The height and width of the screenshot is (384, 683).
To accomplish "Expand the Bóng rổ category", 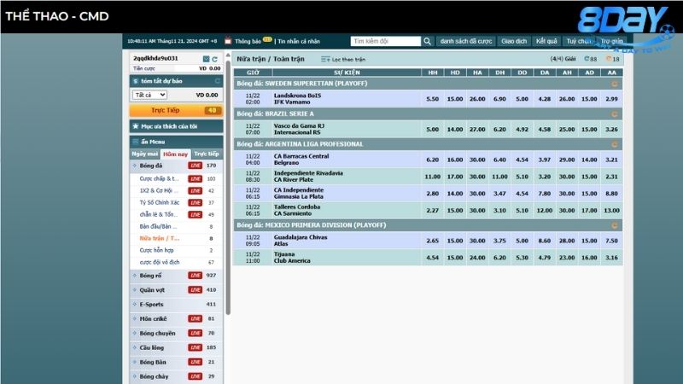I will coord(135,276).
